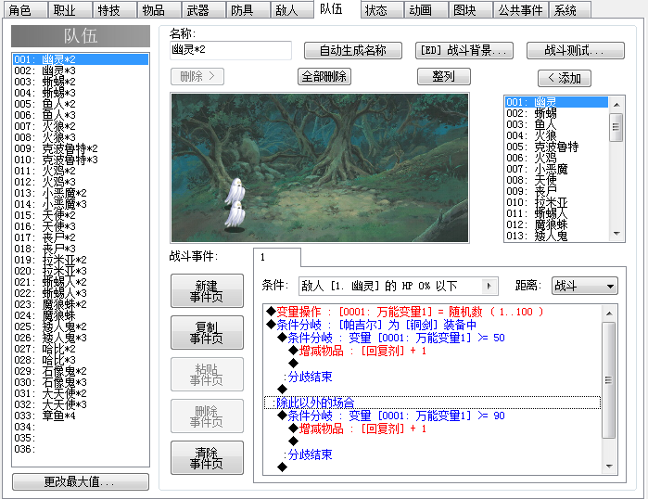Click the 复制事件页 button
This screenshot has width=648, height=499.
tap(207, 333)
